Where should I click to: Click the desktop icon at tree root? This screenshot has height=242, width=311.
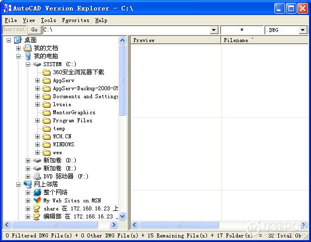tap(18, 40)
